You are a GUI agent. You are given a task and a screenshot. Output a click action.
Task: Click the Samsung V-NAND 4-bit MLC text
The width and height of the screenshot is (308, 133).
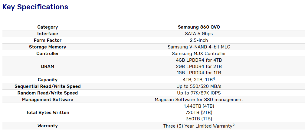(199, 47)
